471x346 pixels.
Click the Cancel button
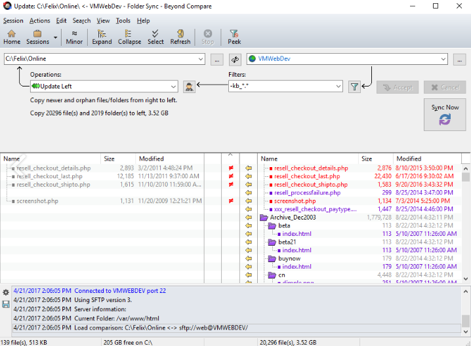445,87
